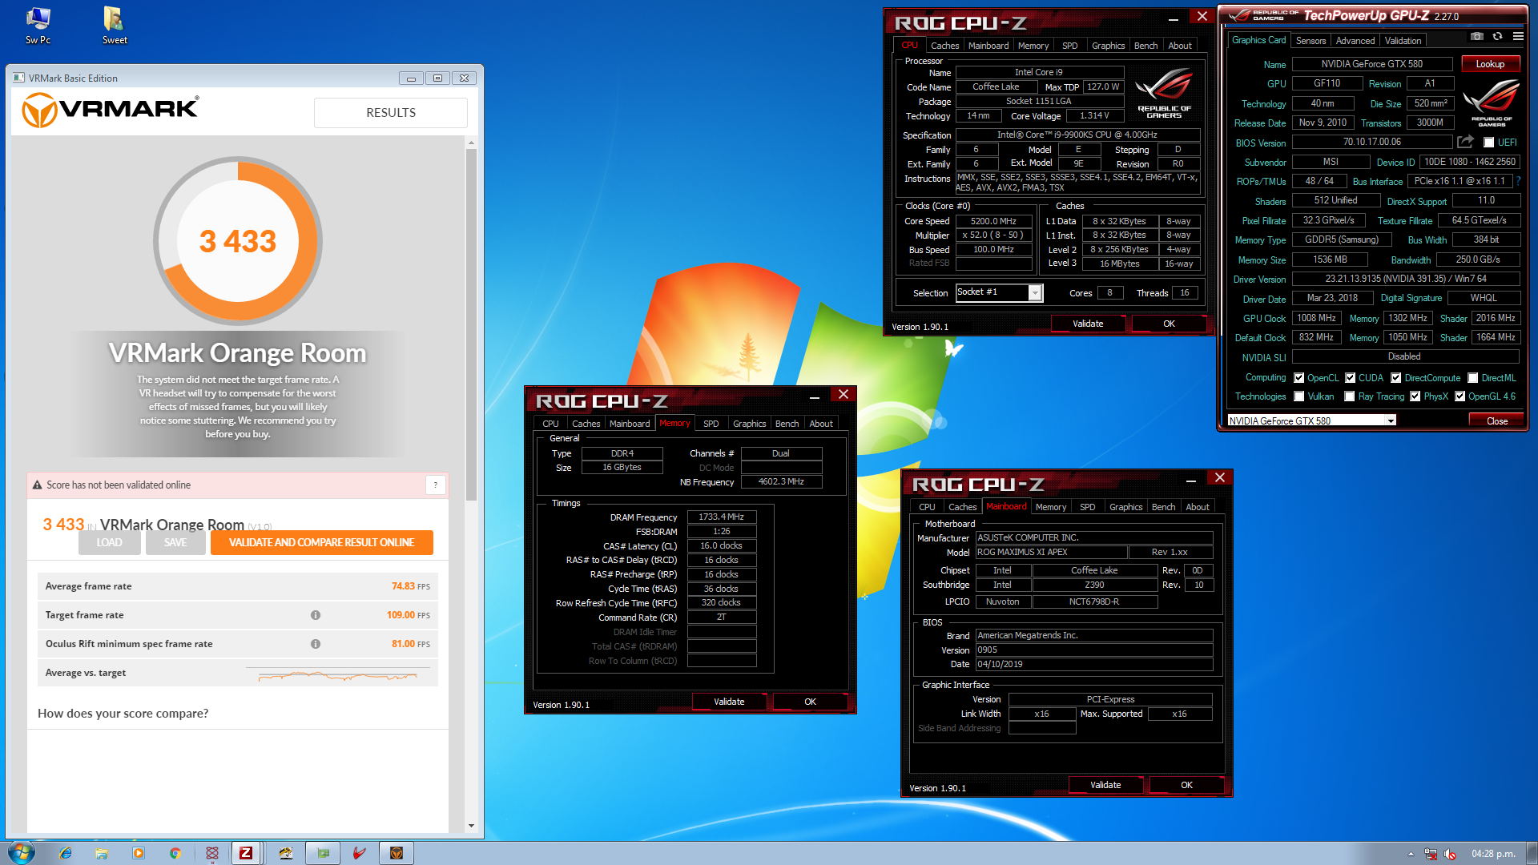Toggle the Vulkan checkbox
The width and height of the screenshot is (1538, 865).
point(1299,396)
